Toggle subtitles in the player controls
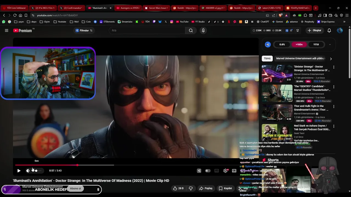This screenshot has width=351, height=197. coord(217,171)
